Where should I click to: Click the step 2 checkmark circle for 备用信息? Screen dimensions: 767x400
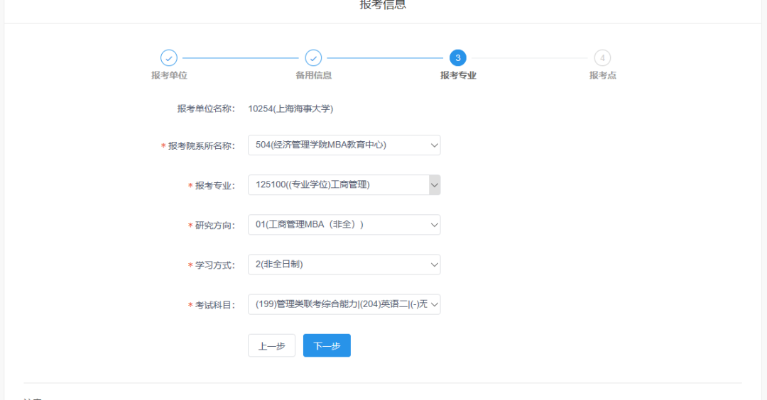313,58
